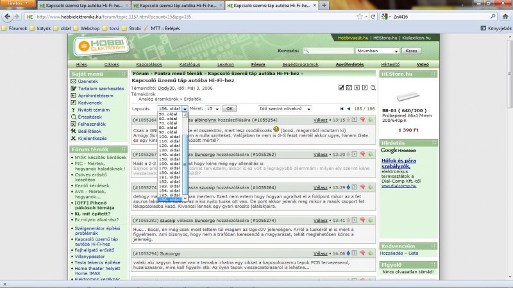Click the magnifier search icon in topic toolbar
Viewport: 513px width, 288px height.
pyautogui.click(x=373, y=88)
